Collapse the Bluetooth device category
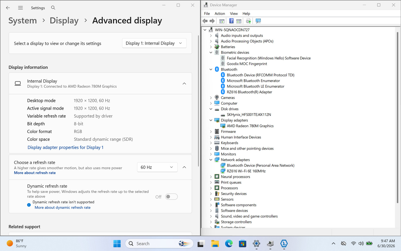This screenshot has height=251, width=401. coord(211,70)
